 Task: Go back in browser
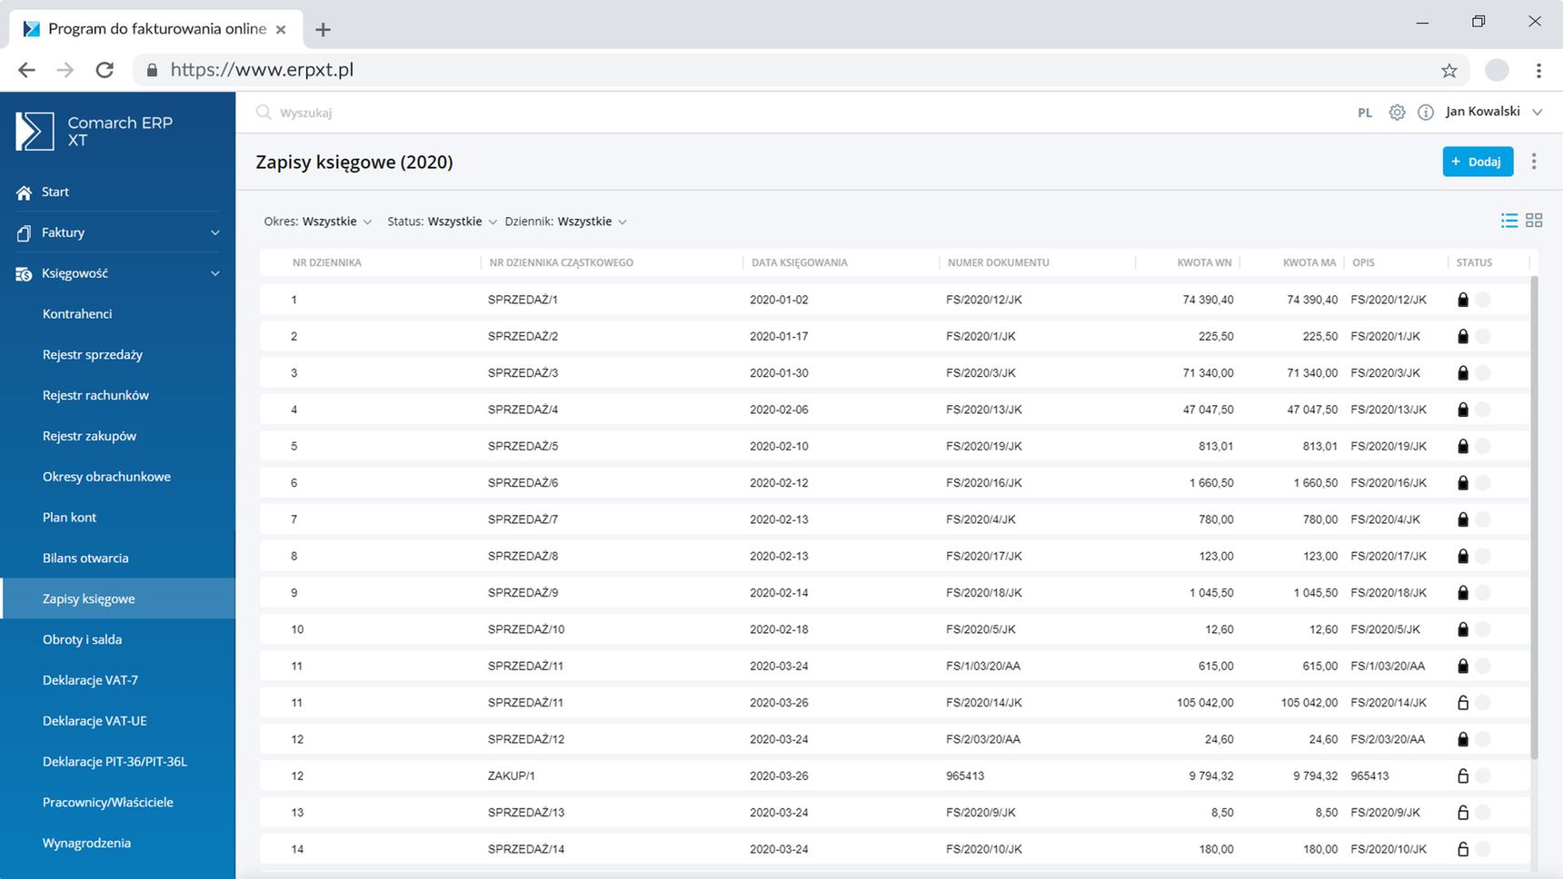tap(26, 70)
